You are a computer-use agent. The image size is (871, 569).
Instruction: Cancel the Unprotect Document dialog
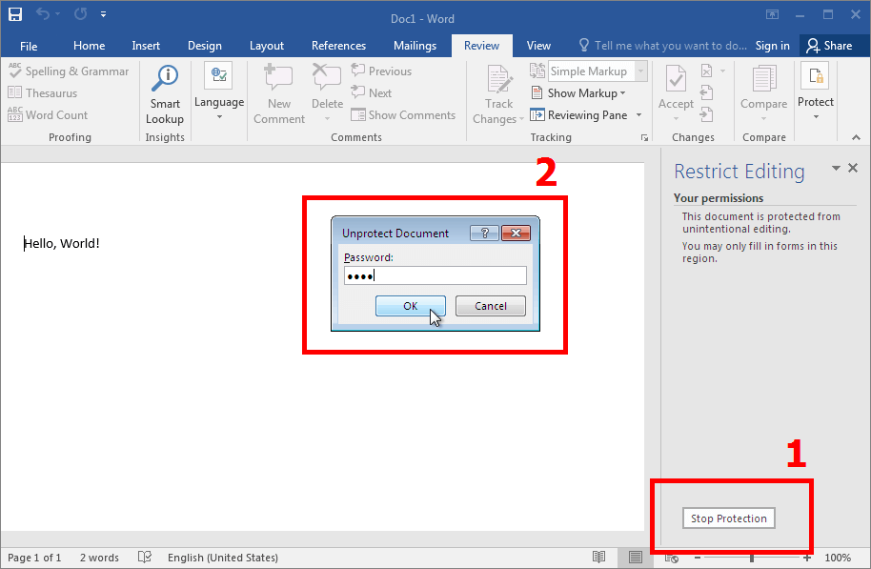[x=490, y=306]
